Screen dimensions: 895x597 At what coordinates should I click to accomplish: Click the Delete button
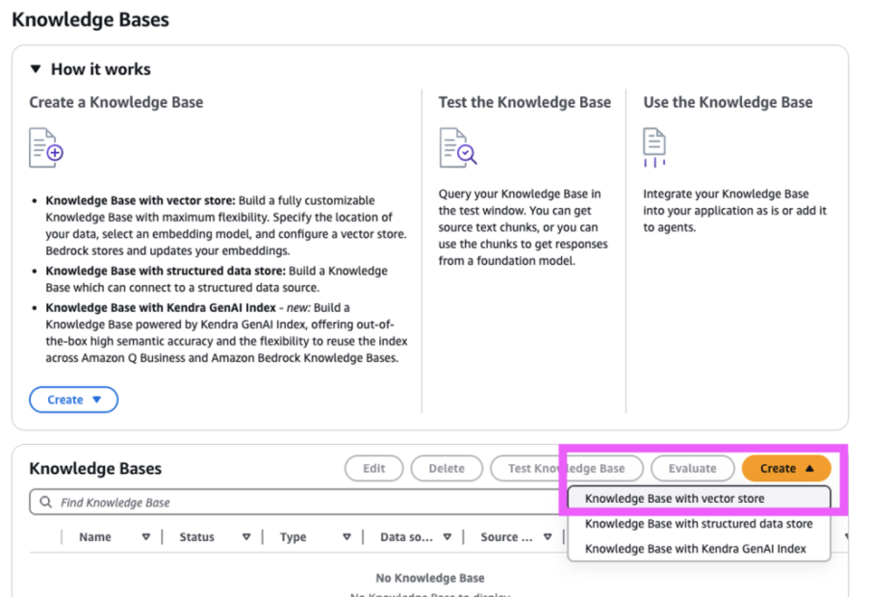point(447,469)
